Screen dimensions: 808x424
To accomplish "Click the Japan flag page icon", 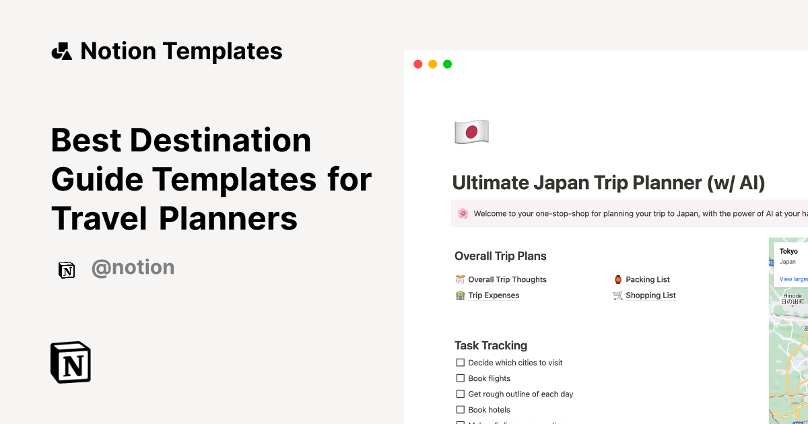I will coord(471,131).
